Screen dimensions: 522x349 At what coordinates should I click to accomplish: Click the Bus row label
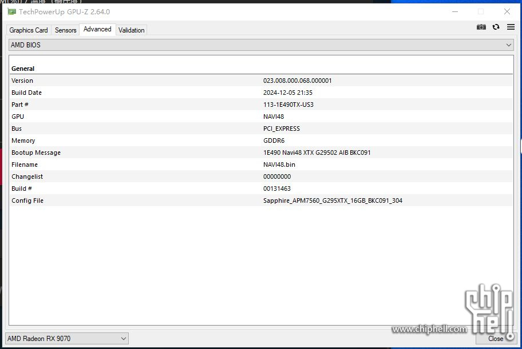(17, 129)
